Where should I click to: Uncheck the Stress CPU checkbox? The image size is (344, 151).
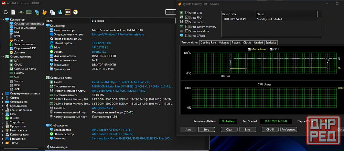pyautogui.click(x=187, y=13)
